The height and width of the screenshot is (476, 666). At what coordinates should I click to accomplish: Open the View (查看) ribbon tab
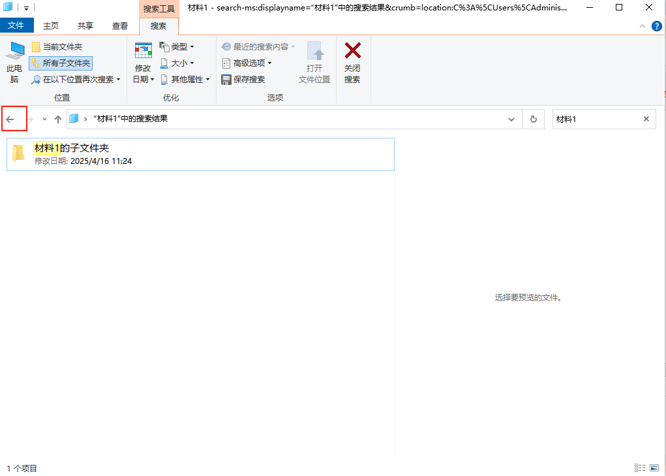[120, 26]
